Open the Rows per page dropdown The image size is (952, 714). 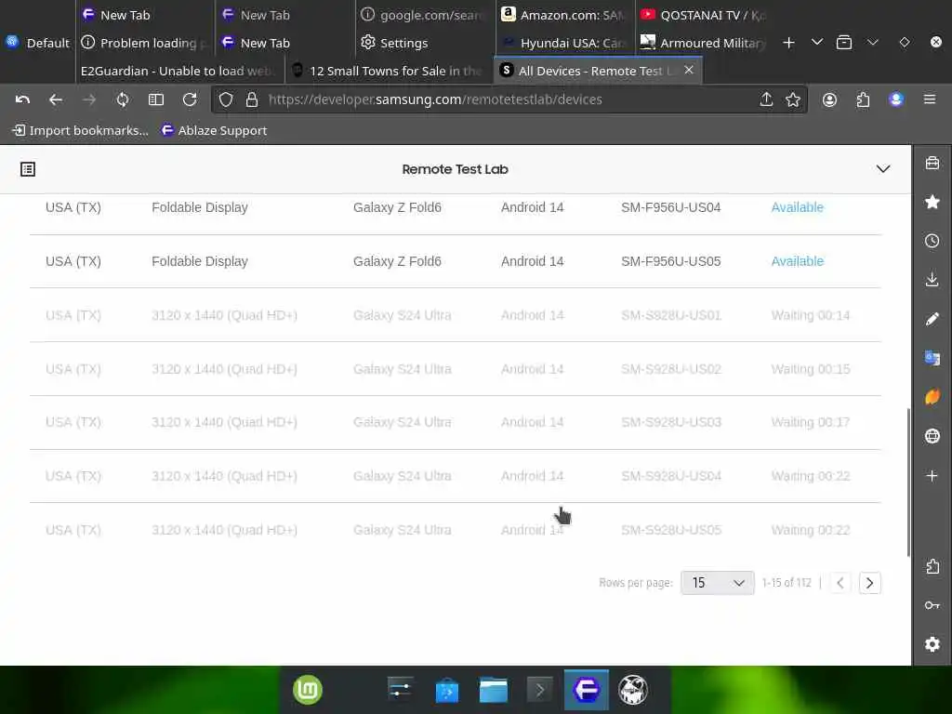pyautogui.click(x=717, y=583)
